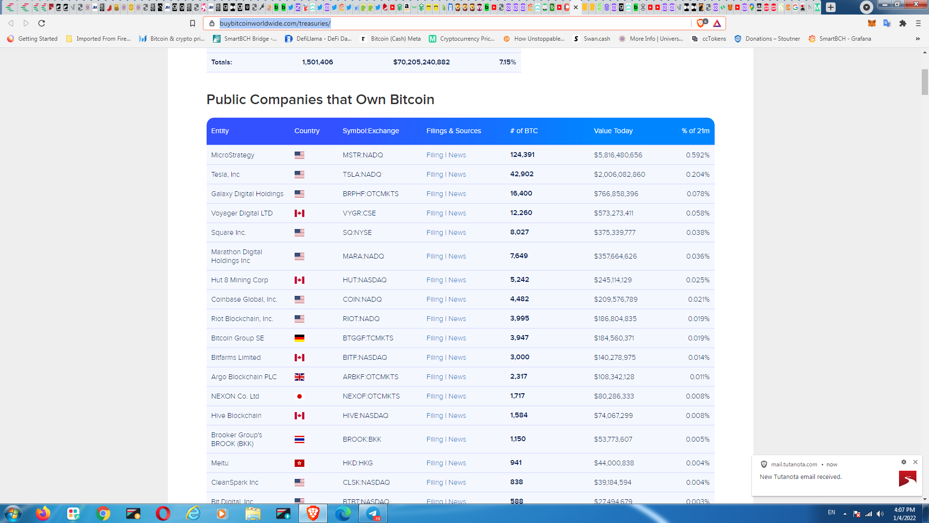
Task: Open the Imported From Firefox bookmark folder
Action: click(98, 39)
